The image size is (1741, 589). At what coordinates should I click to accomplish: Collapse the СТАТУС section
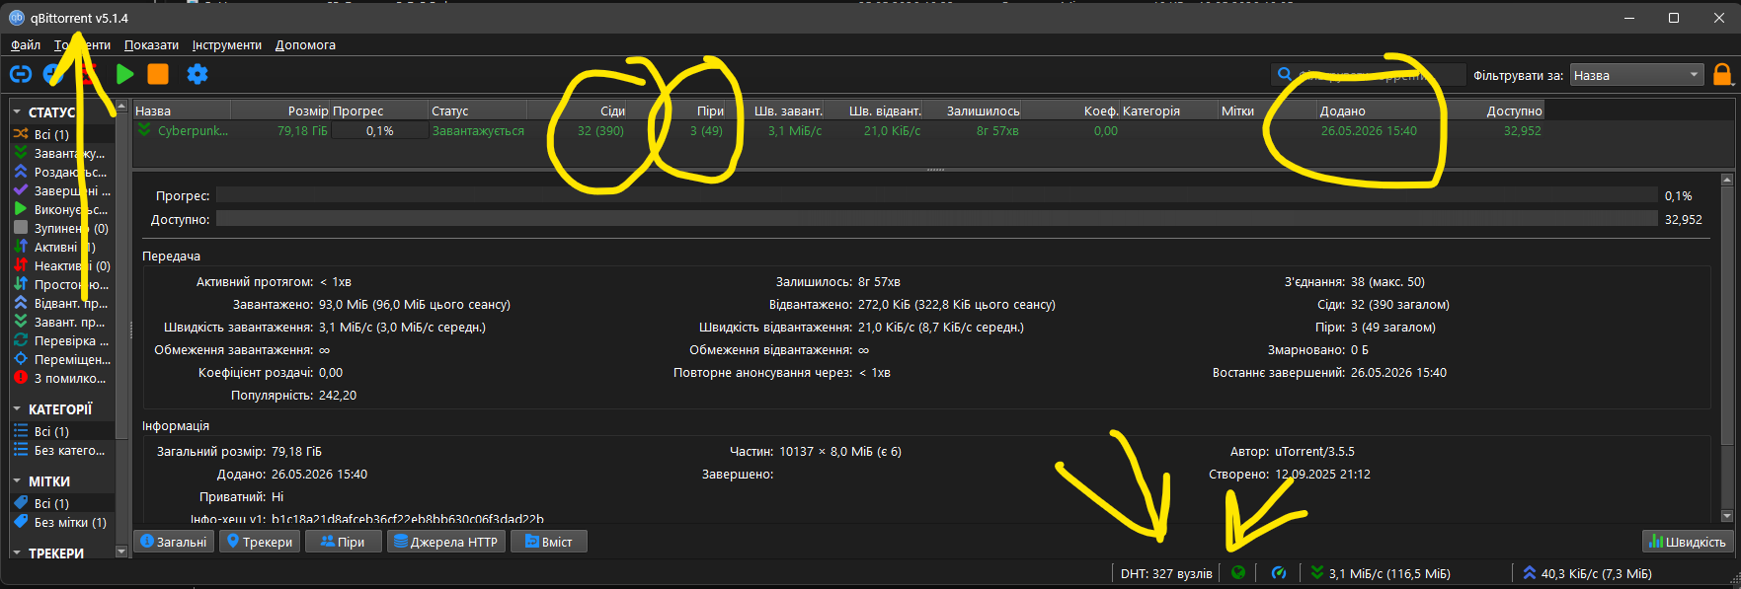(17, 112)
